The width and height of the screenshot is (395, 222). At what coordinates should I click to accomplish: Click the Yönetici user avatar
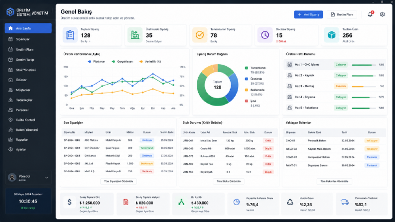point(12,177)
